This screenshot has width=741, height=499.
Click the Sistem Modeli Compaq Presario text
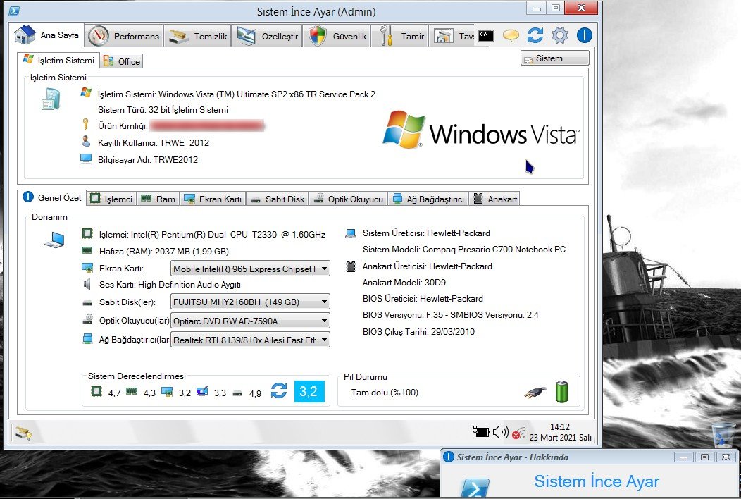(x=463, y=249)
